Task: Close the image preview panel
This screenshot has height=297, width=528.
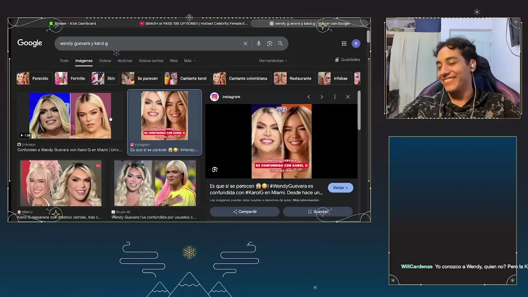Action: click(x=348, y=97)
